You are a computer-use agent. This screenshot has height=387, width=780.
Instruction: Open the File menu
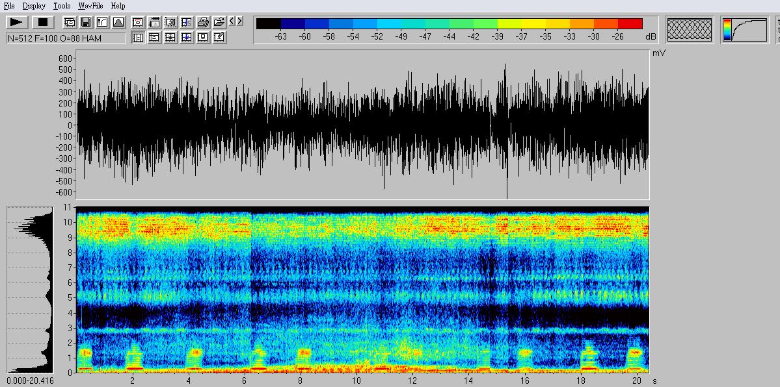click(x=9, y=6)
